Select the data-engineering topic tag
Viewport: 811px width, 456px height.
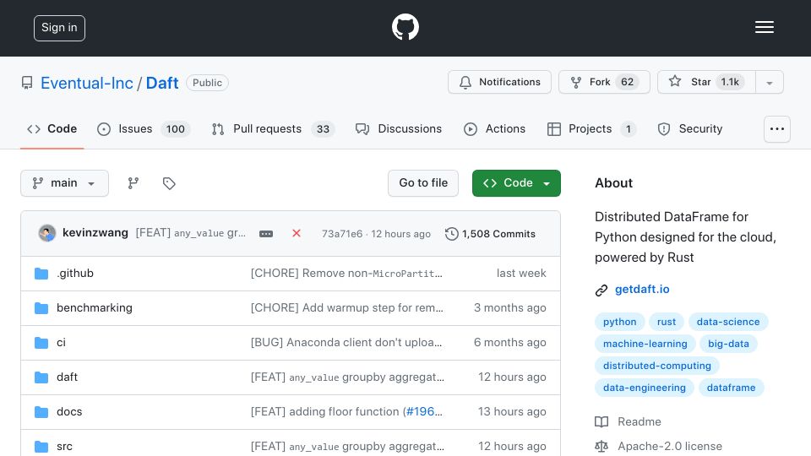[x=644, y=388]
